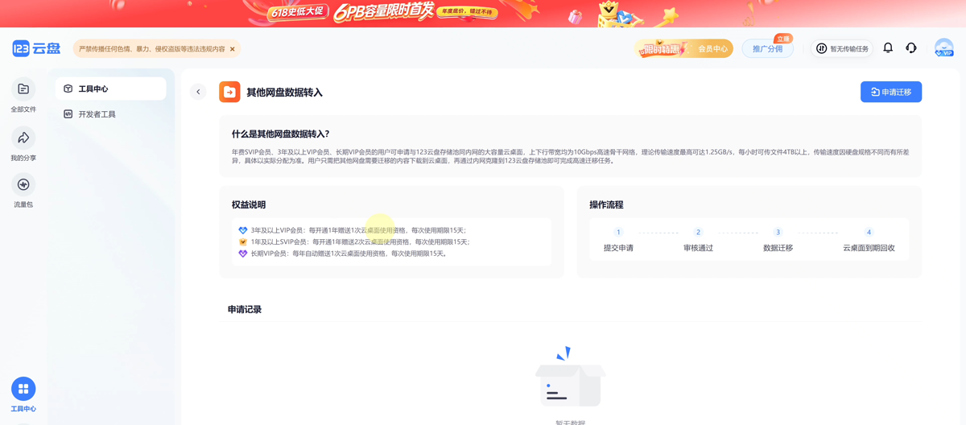Open customer service headset icon

click(911, 48)
